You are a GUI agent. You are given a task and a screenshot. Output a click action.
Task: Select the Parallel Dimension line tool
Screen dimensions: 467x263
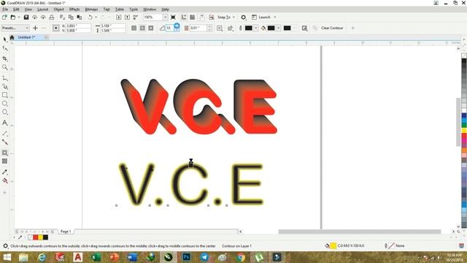5,133
